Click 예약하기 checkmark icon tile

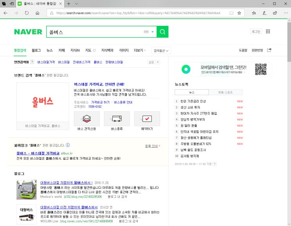pos(147,119)
